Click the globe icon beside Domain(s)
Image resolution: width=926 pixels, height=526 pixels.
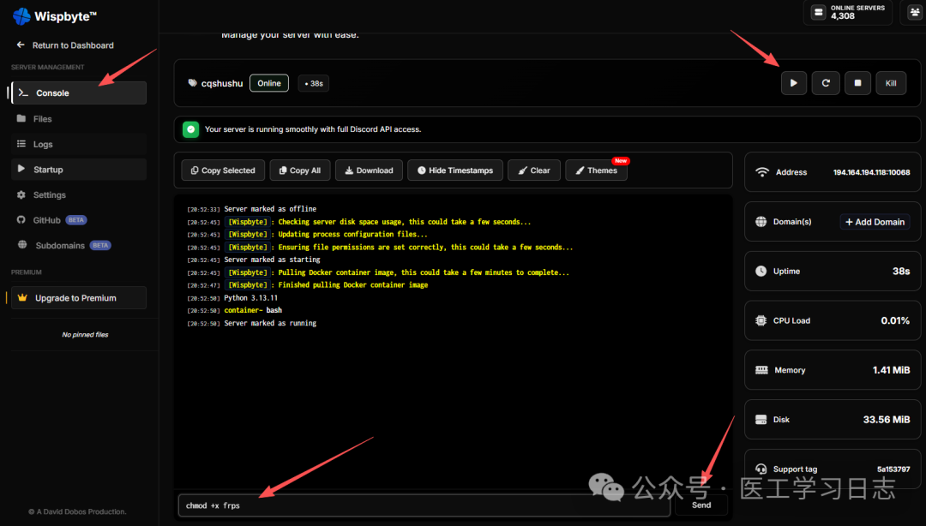pyautogui.click(x=761, y=221)
